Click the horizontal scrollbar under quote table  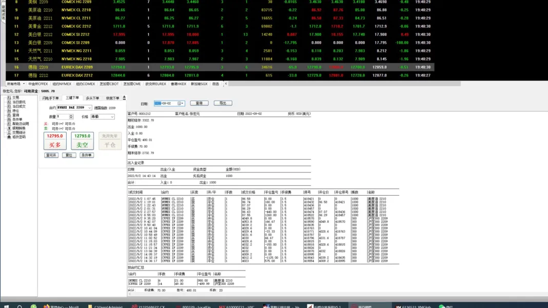tap(344, 84)
